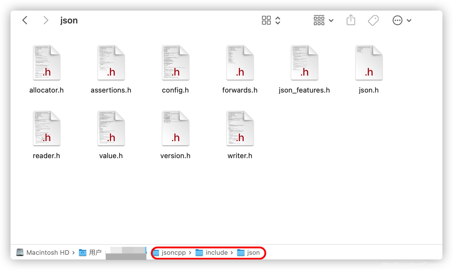Go forward using the toolbar arrow
453x270 pixels.
click(x=45, y=20)
